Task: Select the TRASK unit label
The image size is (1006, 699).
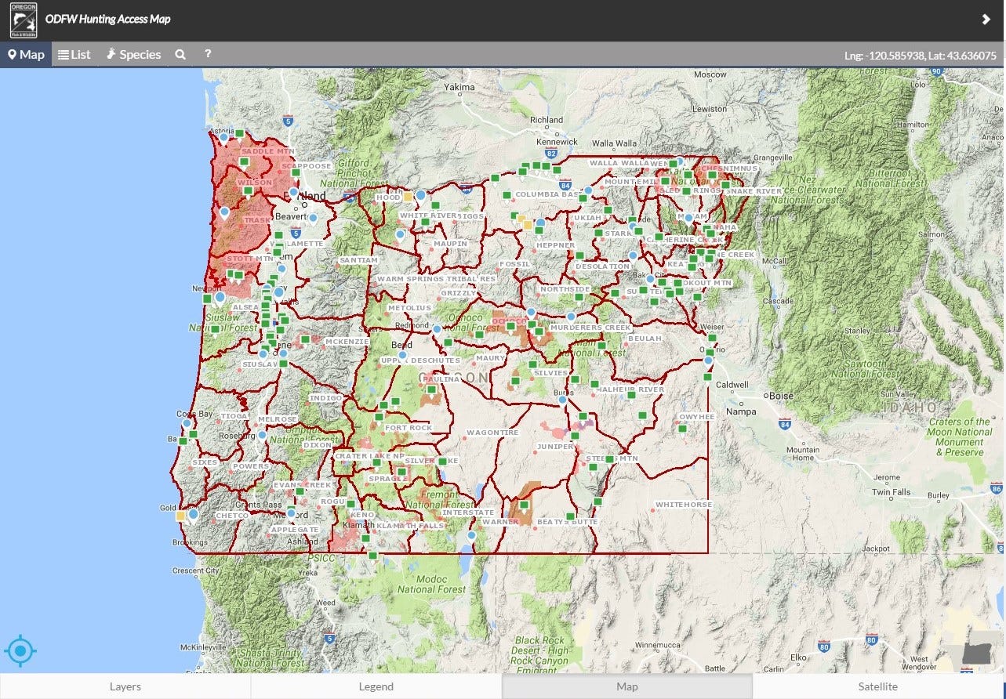Action: pyautogui.click(x=256, y=220)
